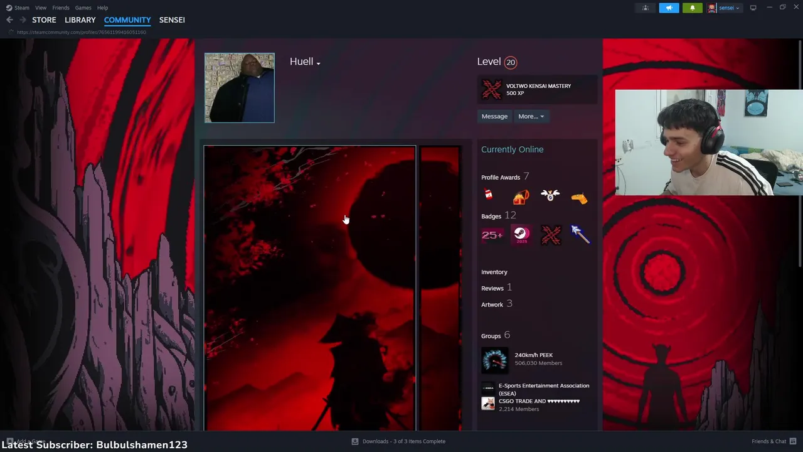This screenshot has height=452, width=803.
Task: Click the CSGO TRADE group avatar icon
Action: pos(488,404)
